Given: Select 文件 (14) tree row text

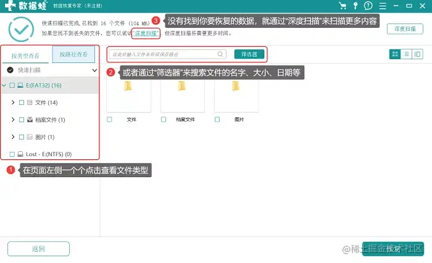Looking at the screenshot, I should tap(46, 102).
